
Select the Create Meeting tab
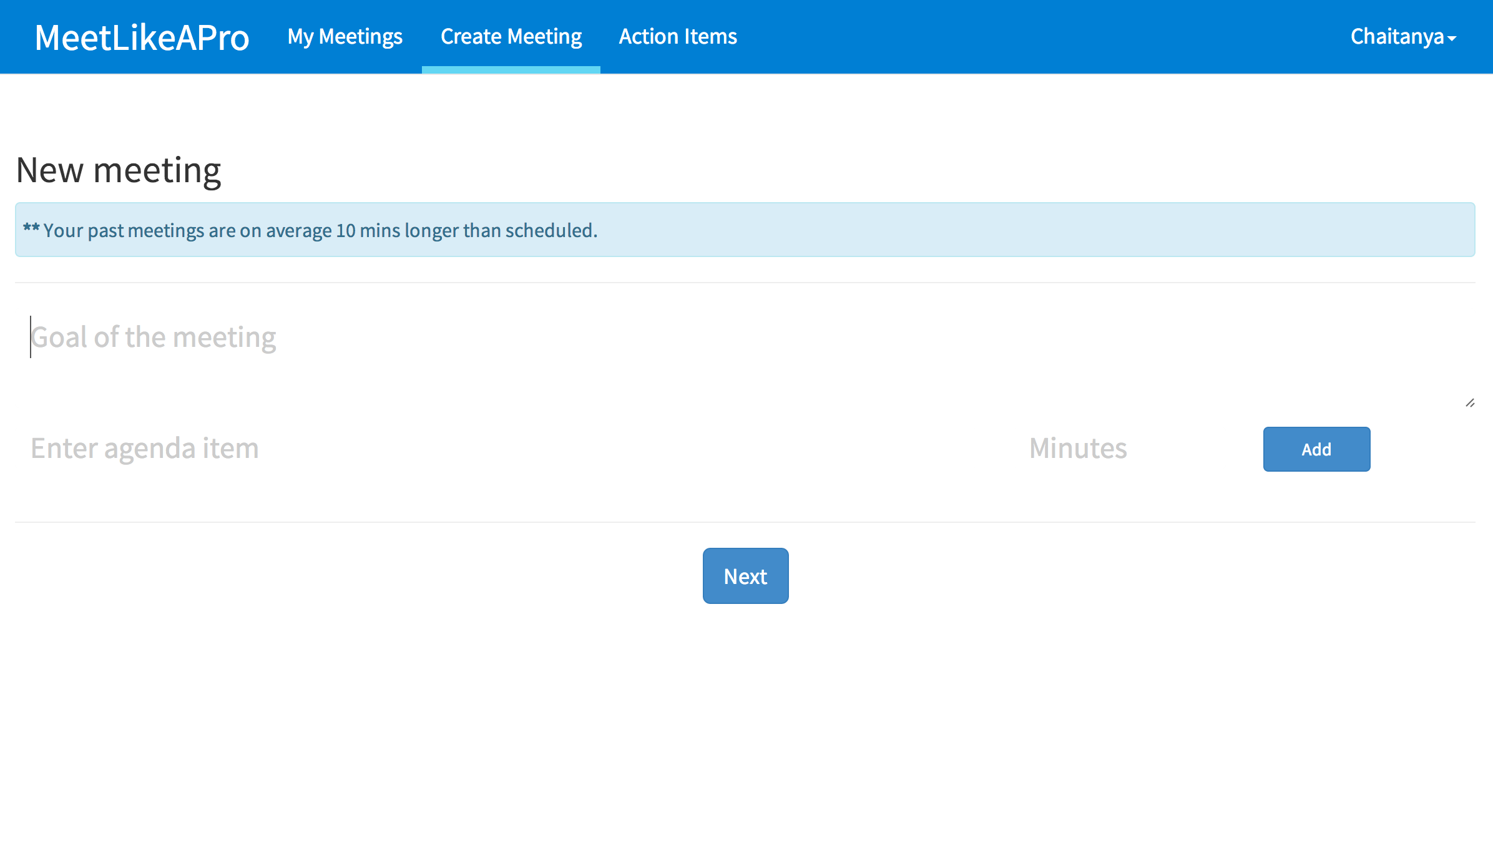pos(511,37)
